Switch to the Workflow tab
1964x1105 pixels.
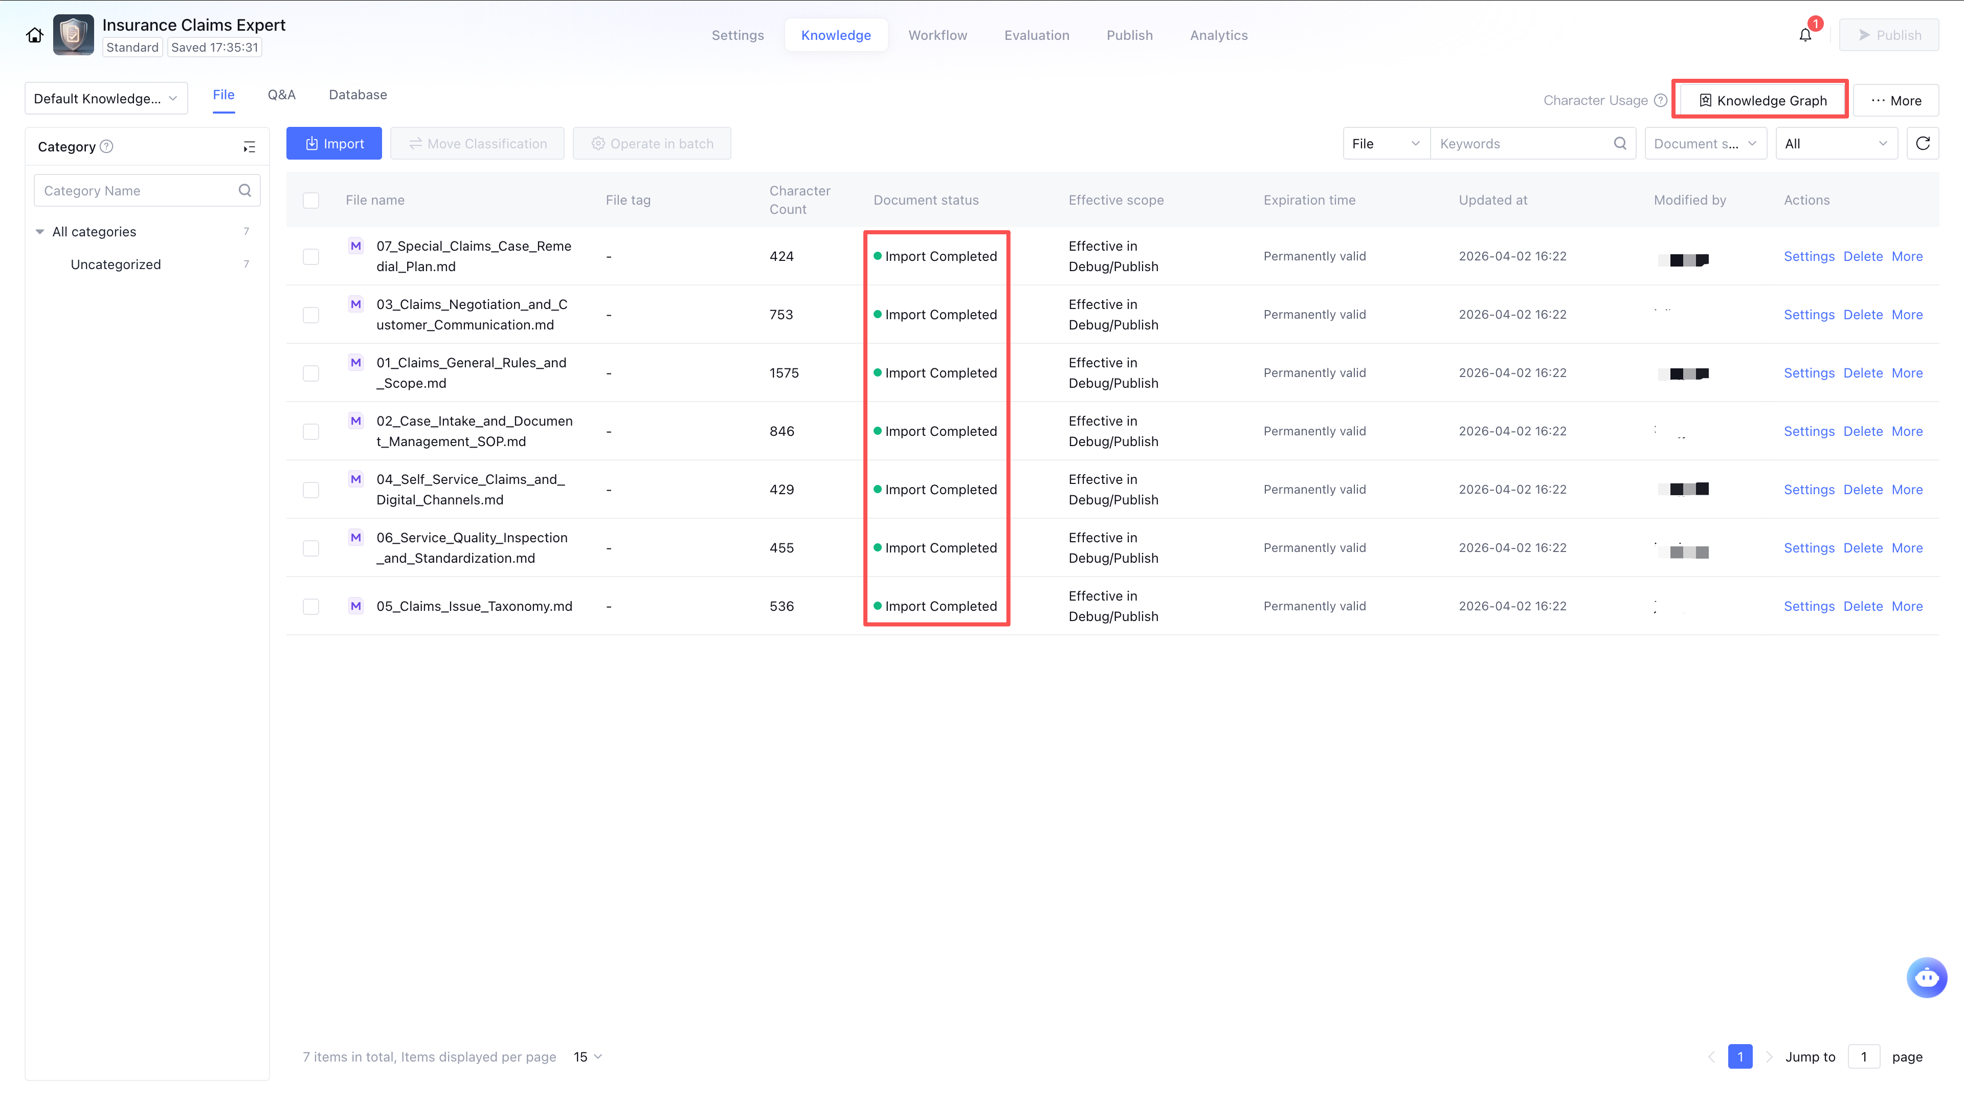pos(937,35)
